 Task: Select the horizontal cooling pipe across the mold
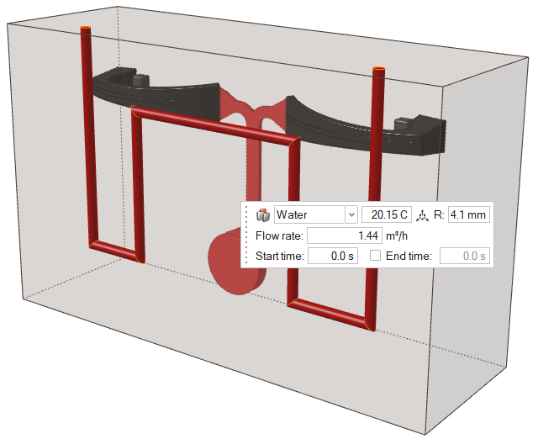click(x=214, y=127)
